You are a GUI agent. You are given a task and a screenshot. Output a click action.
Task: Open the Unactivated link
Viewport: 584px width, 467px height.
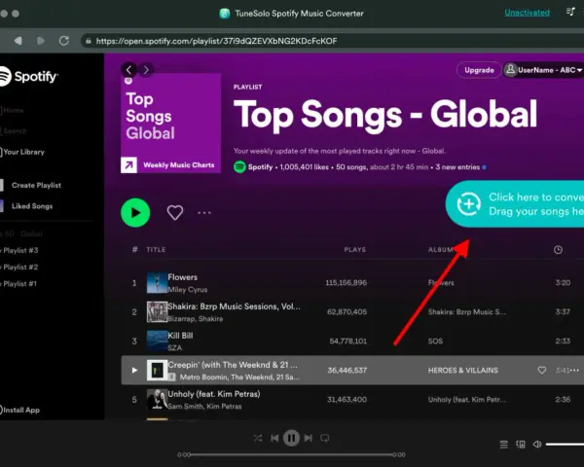coord(527,13)
